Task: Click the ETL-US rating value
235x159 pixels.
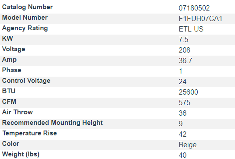Action: 191,29
